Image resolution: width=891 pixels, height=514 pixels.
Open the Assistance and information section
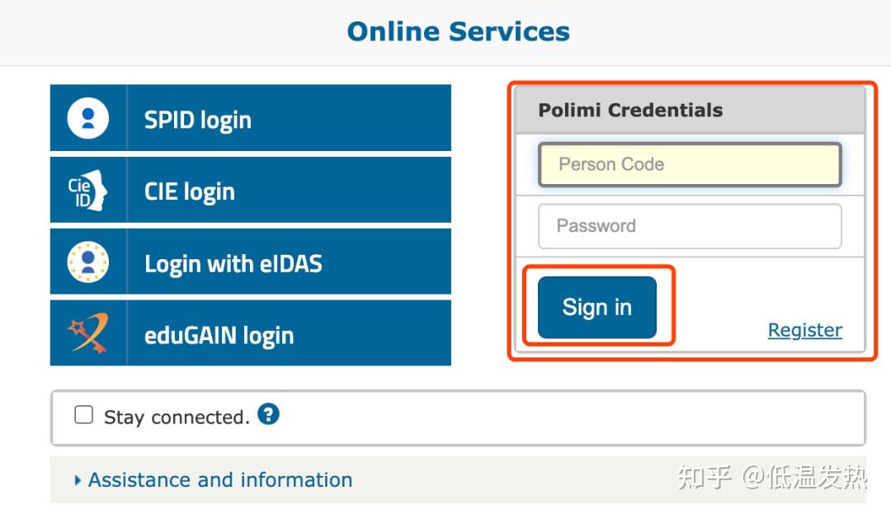[x=220, y=480]
